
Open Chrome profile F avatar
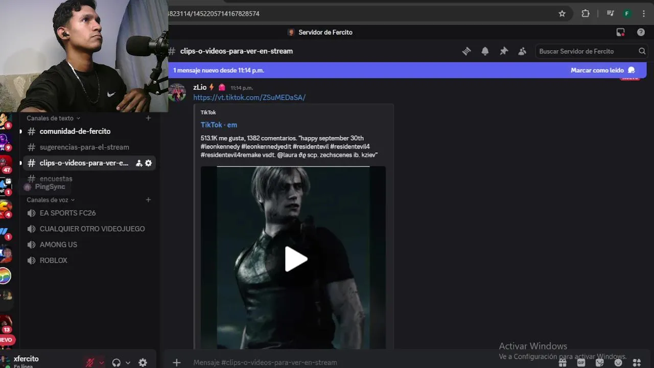(x=627, y=14)
